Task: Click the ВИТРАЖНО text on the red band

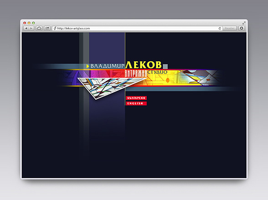Action: point(136,74)
